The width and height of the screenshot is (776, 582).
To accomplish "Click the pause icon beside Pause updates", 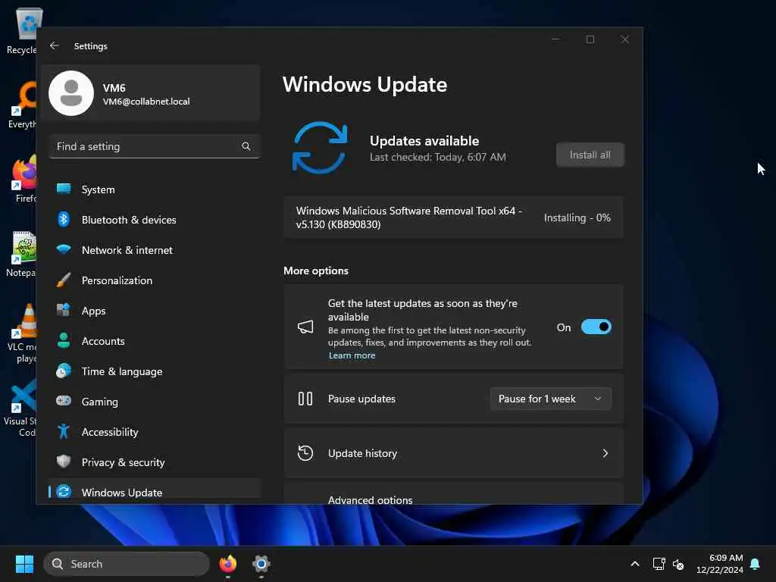I will tap(305, 399).
